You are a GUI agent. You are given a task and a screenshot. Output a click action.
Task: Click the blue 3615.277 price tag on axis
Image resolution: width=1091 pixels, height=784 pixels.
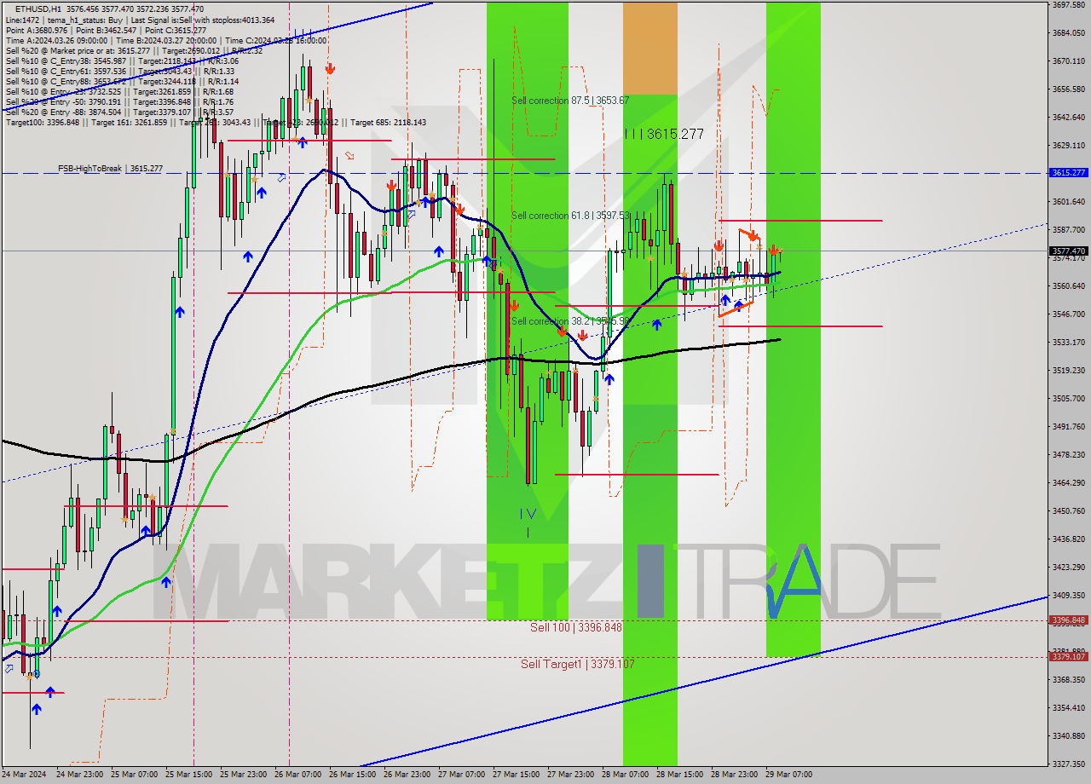(1068, 172)
